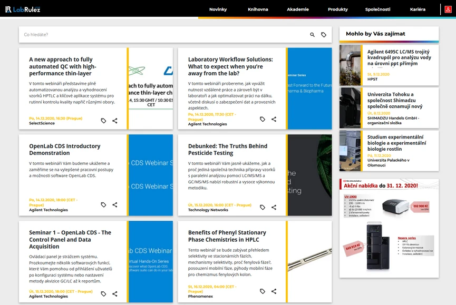Click tag icon on Seminar 1 OpenLab card

103,293
